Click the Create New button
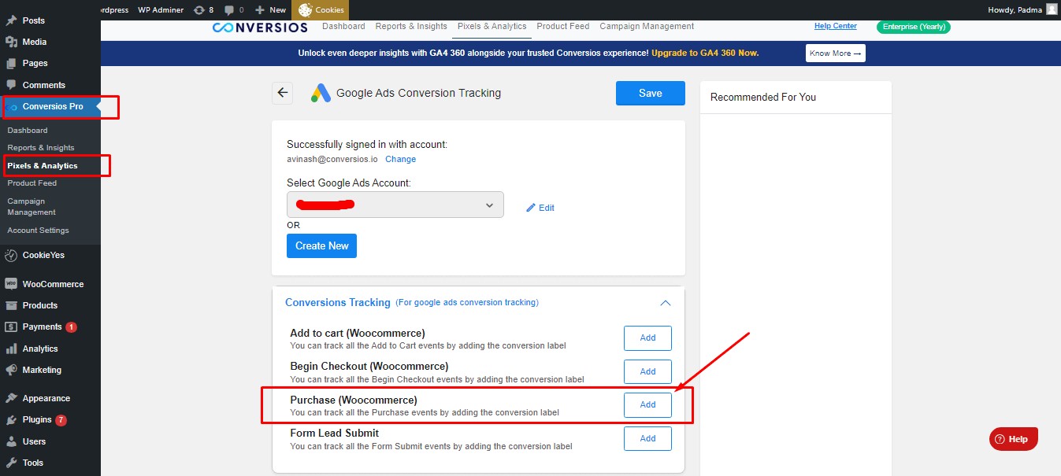The image size is (1061, 476). tap(322, 245)
